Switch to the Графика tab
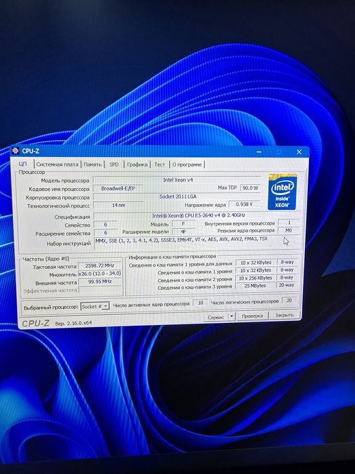355x474 pixels. [137, 165]
